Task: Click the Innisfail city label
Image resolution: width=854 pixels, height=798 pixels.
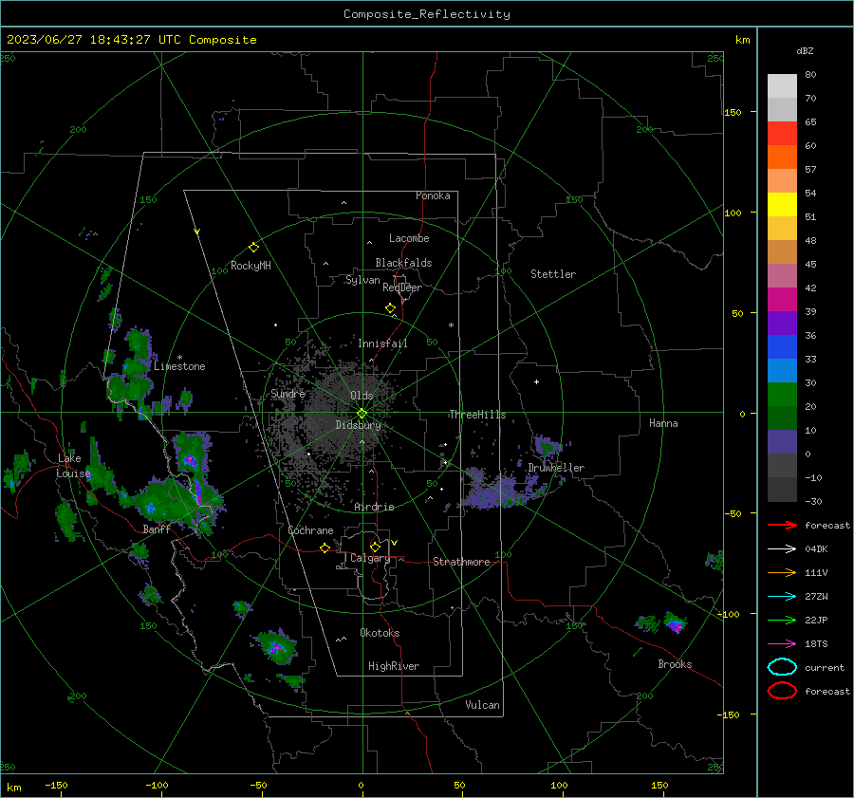Action: click(x=382, y=343)
